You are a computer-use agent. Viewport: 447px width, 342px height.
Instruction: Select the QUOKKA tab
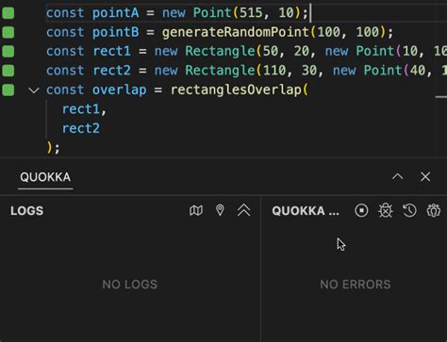click(45, 177)
